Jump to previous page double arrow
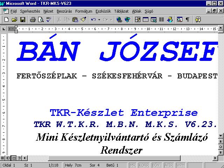 coord(221,141)
